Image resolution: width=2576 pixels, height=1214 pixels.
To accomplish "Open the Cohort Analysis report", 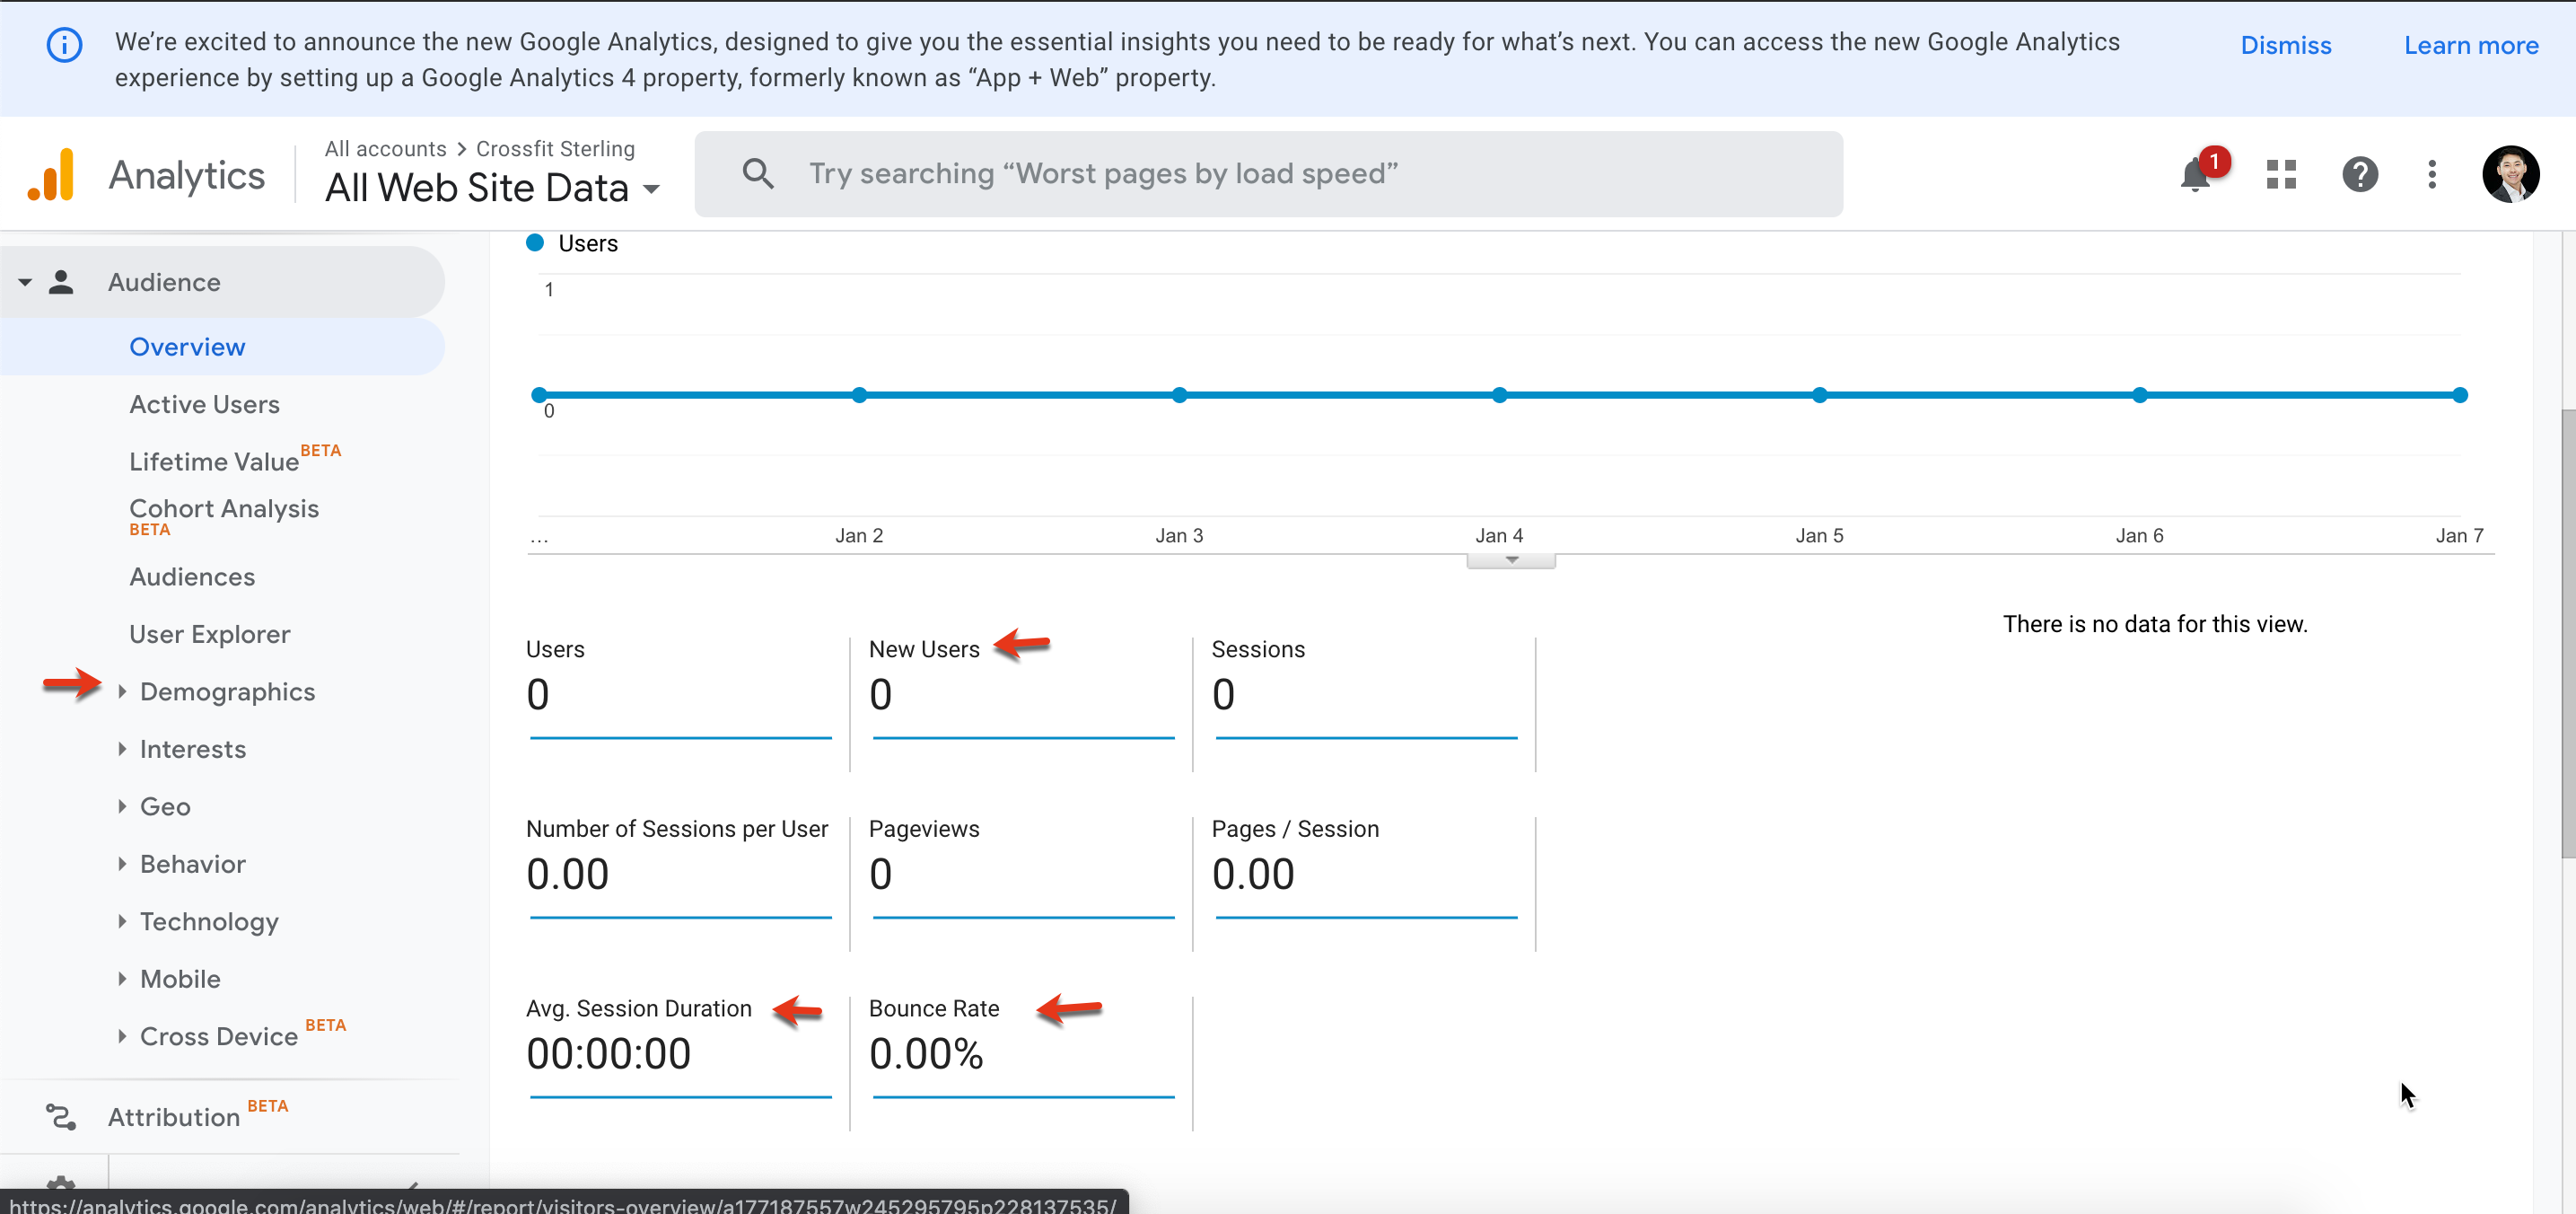I will click(x=224, y=509).
